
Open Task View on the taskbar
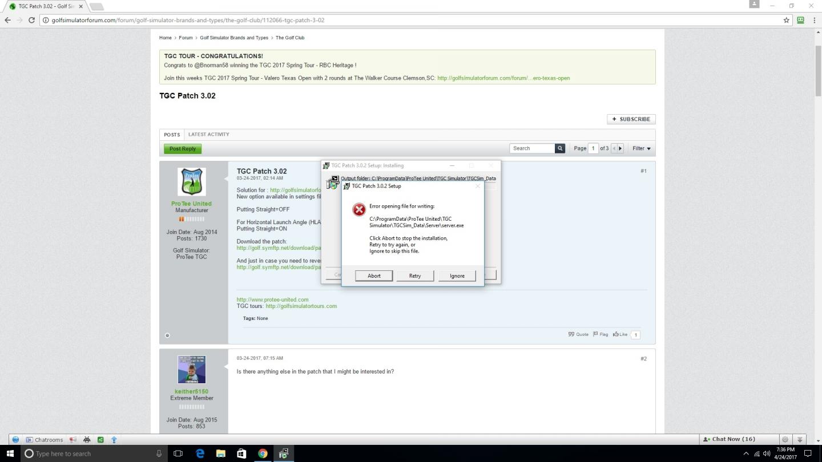178,453
